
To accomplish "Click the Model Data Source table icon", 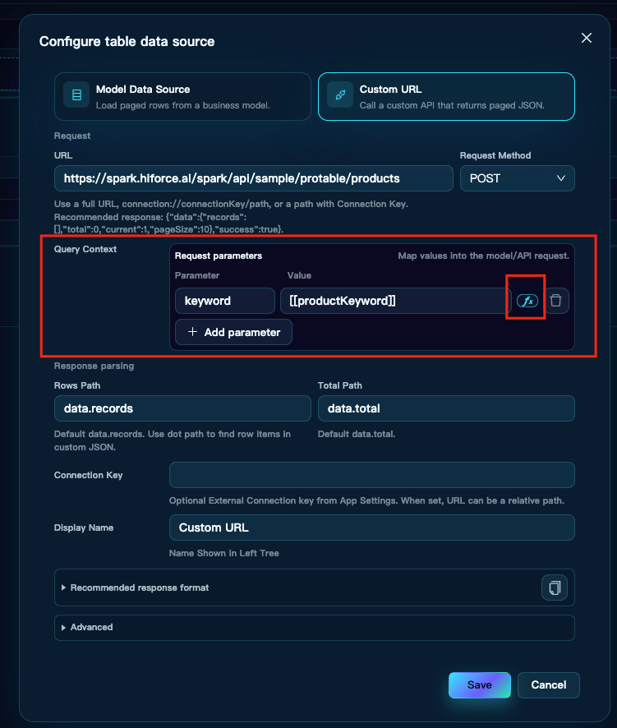I will (x=76, y=94).
